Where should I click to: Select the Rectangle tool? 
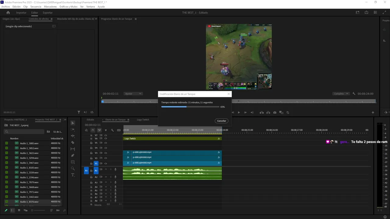pyautogui.click(x=73, y=162)
